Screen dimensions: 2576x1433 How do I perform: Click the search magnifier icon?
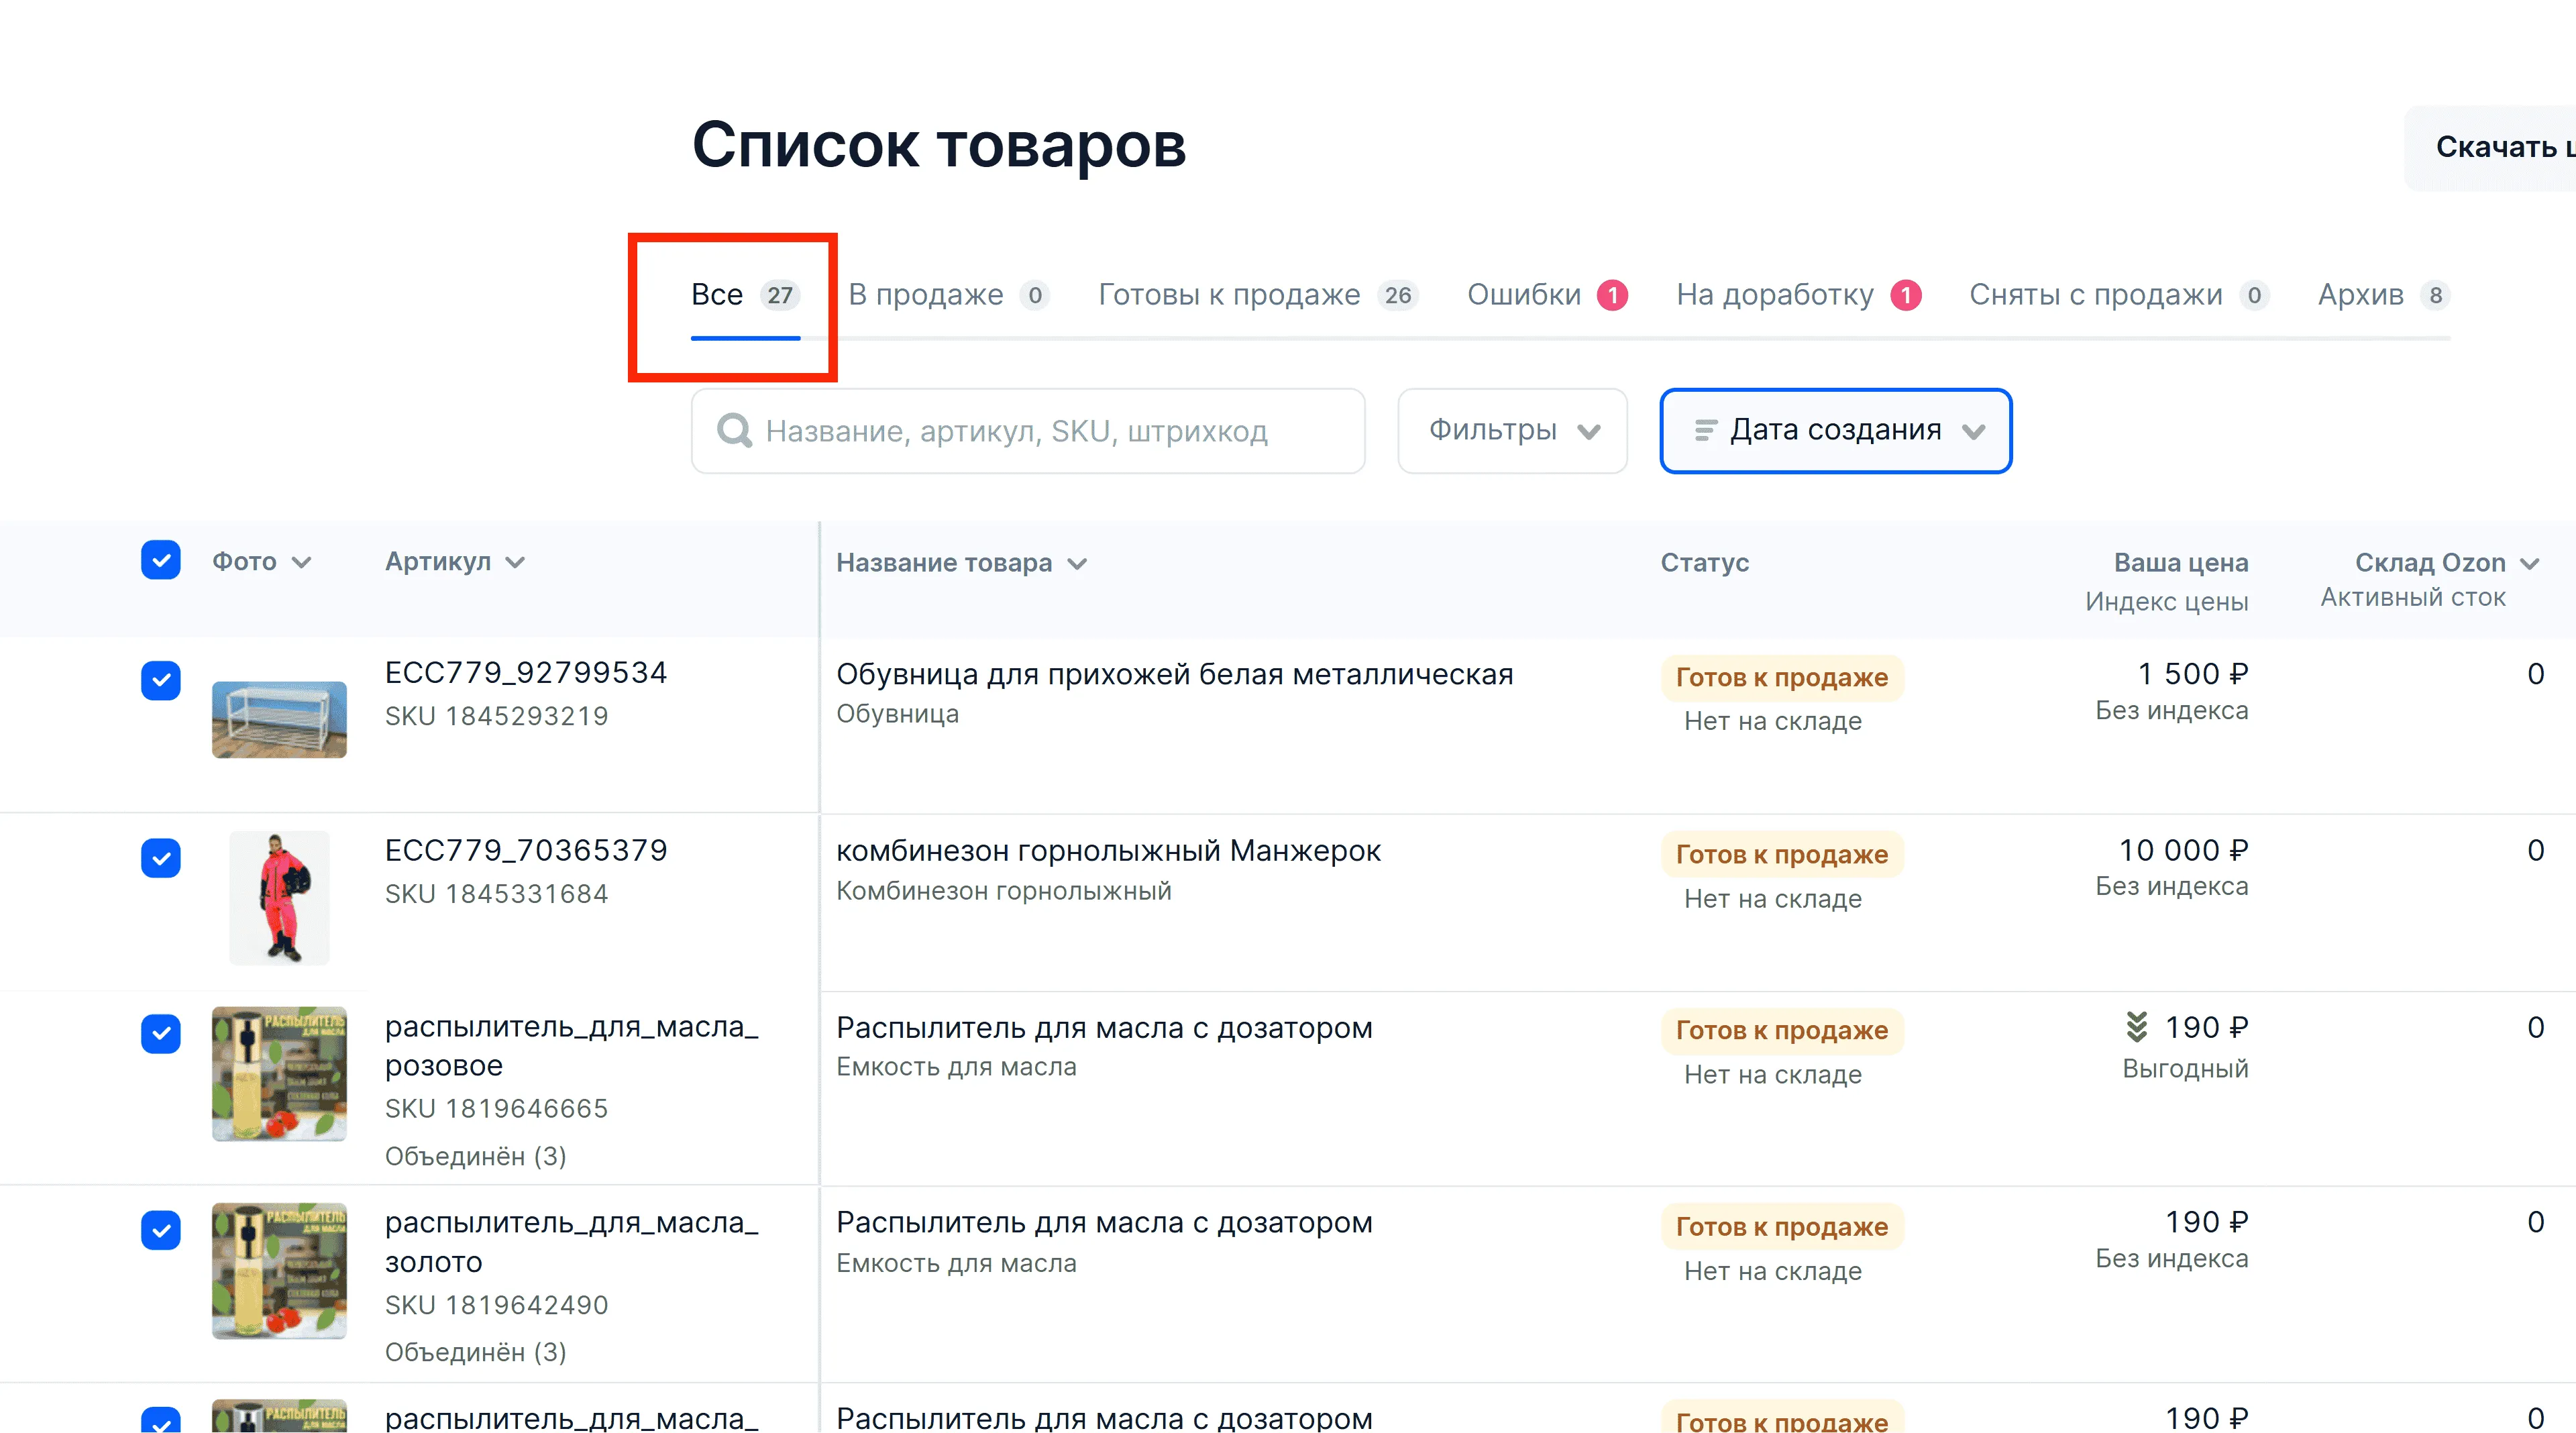pos(734,431)
